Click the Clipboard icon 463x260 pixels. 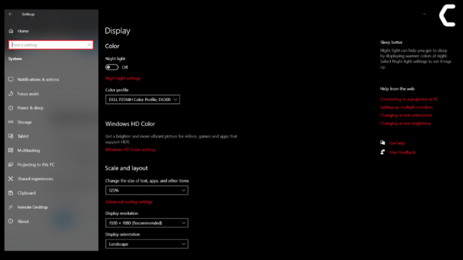coord(11,193)
